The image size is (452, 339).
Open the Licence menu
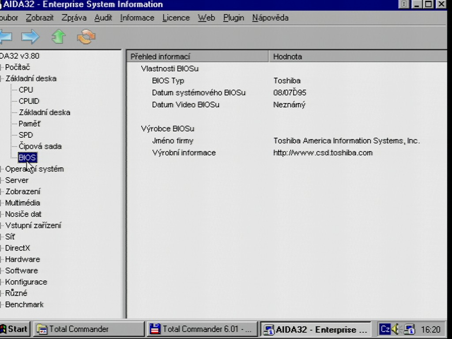pyautogui.click(x=176, y=18)
